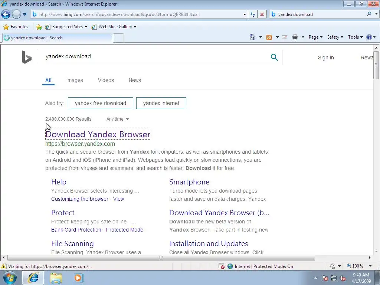This screenshot has width=380, height=285.
Task: Open the Protect sitelink
Action: tap(63, 213)
